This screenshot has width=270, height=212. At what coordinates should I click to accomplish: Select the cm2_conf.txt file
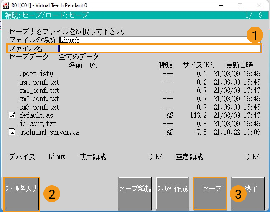[39, 99]
